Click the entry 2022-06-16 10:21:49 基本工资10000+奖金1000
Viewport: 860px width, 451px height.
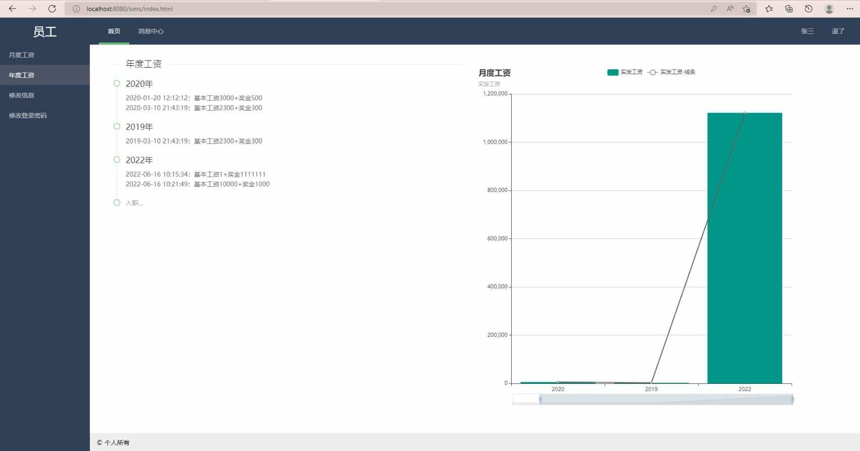coord(198,184)
